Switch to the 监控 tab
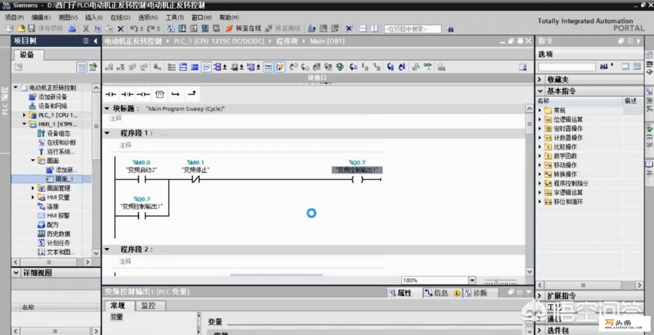This screenshot has width=654, height=335. (149, 306)
